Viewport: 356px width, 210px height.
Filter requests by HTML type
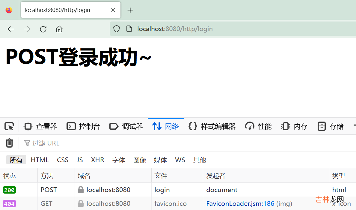(x=40, y=160)
